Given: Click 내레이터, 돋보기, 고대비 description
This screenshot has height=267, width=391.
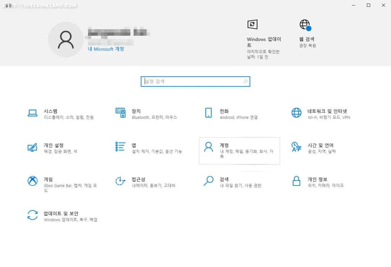Looking at the screenshot, I should click(153, 185).
